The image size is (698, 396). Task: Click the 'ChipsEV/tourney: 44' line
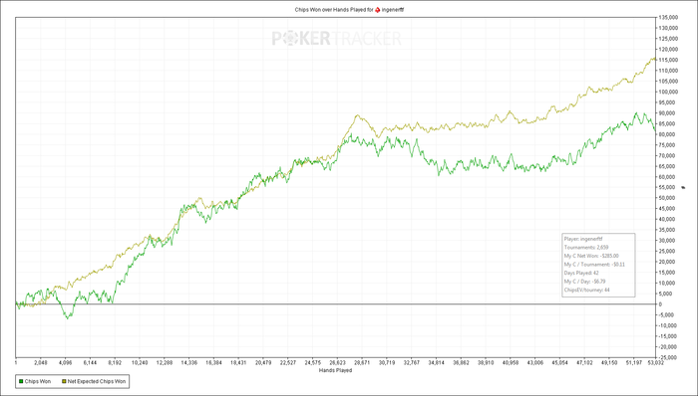(x=586, y=290)
